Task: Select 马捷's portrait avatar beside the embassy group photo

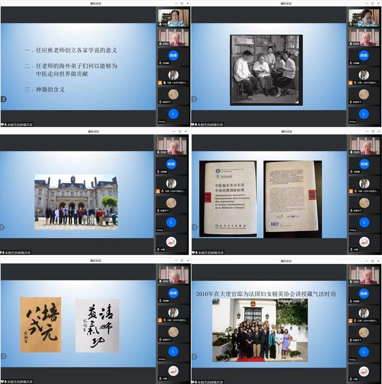Action: [x=364, y=313]
